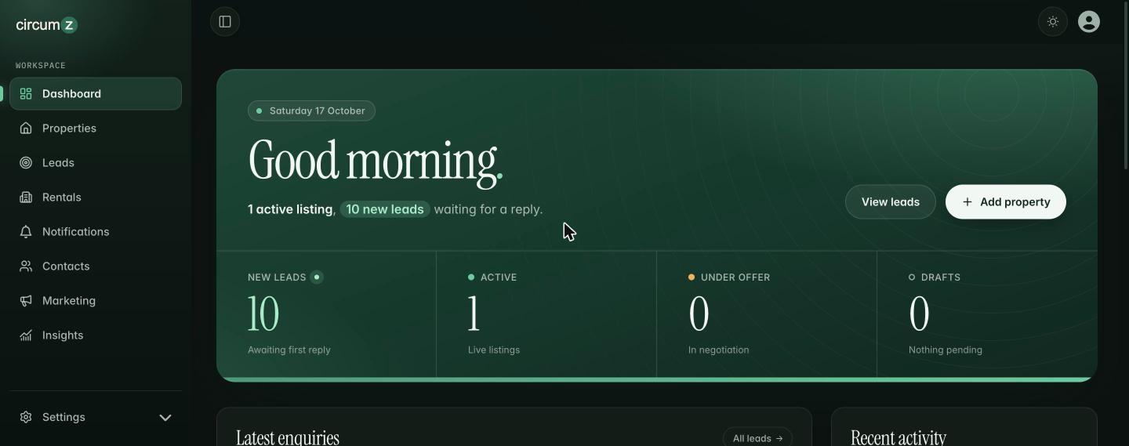The height and width of the screenshot is (446, 1129).
Task: Click the Saturday 17 October date chip
Action: [x=311, y=111]
